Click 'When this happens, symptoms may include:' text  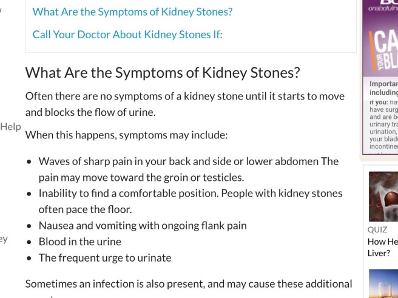point(126,134)
